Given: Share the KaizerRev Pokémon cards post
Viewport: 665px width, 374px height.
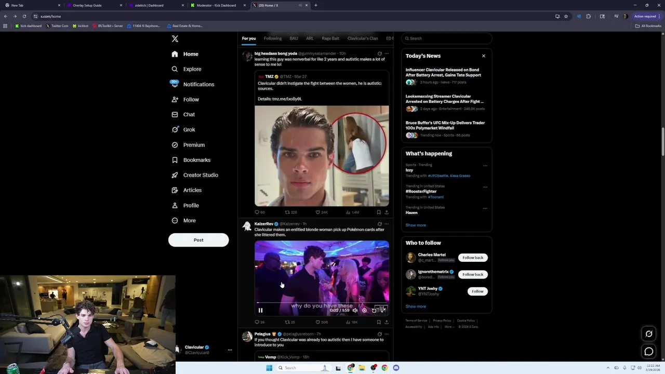Looking at the screenshot, I should pos(386,322).
